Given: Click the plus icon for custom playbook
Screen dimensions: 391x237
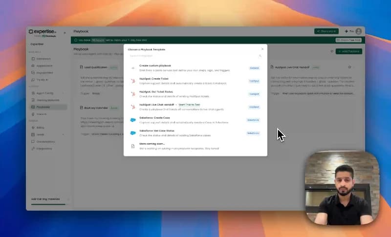Looking at the screenshot, I should (x=133, y=68).
